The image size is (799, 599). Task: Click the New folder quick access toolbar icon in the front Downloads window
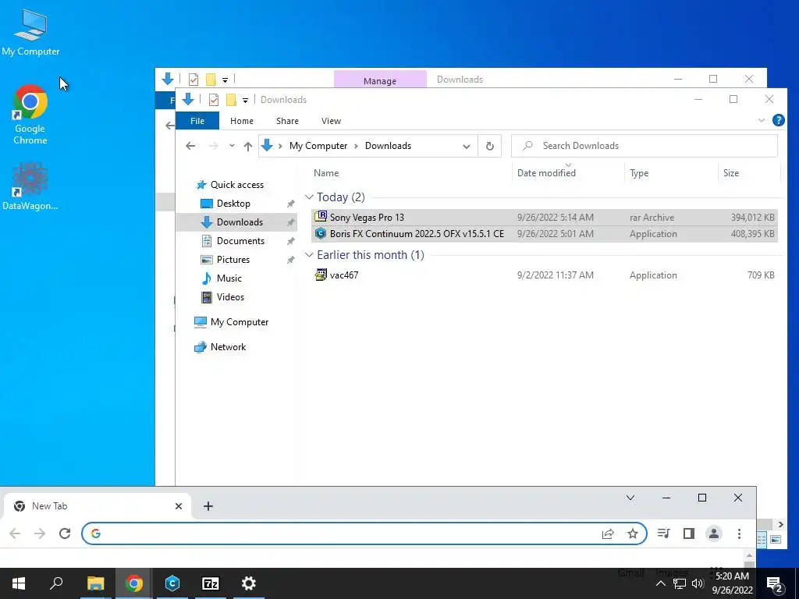231,99
